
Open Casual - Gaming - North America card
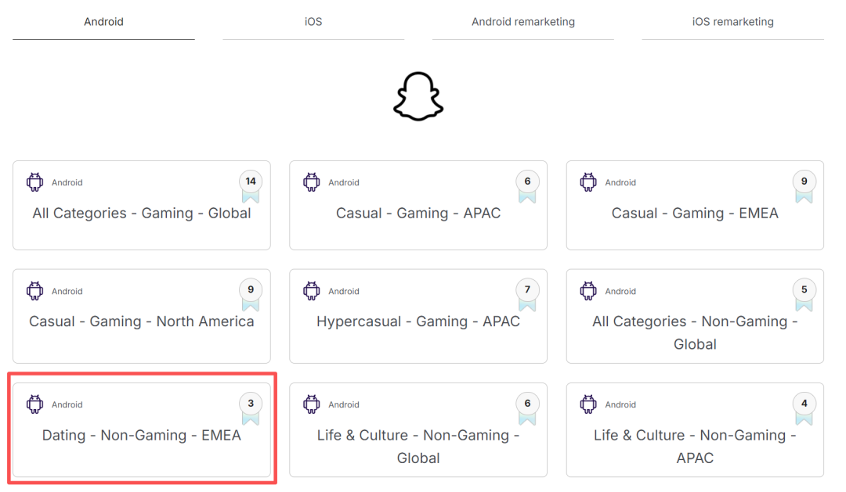tap(142, 316)
